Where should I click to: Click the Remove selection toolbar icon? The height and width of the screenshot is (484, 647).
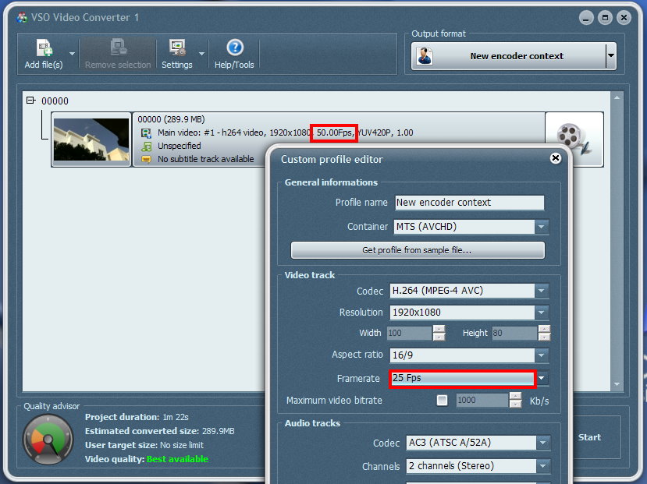coord(118,47)
